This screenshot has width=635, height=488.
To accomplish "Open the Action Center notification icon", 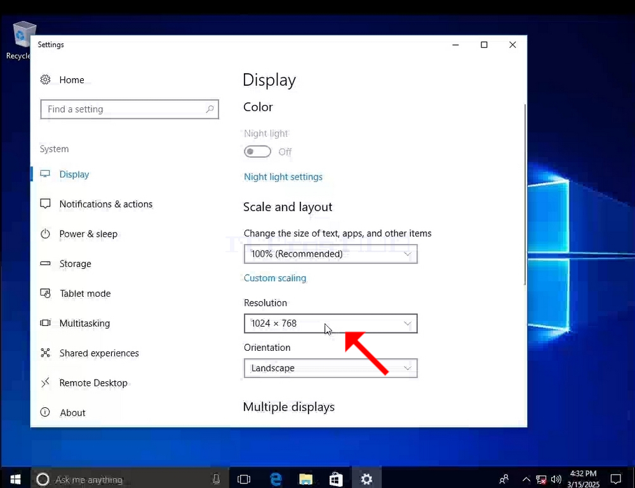I will (x=615, y=479).
